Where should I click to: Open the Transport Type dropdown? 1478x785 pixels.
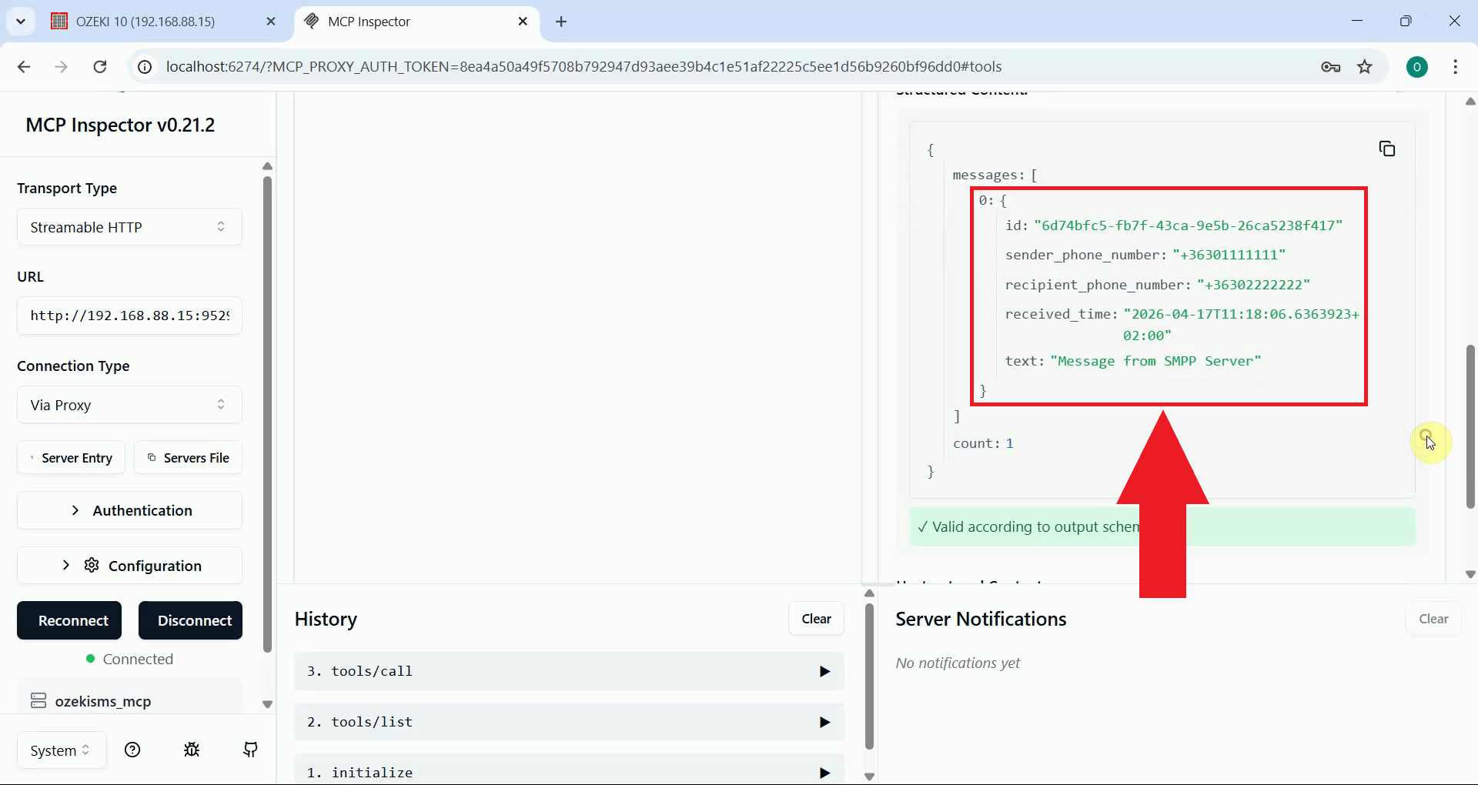click(129, 226)
